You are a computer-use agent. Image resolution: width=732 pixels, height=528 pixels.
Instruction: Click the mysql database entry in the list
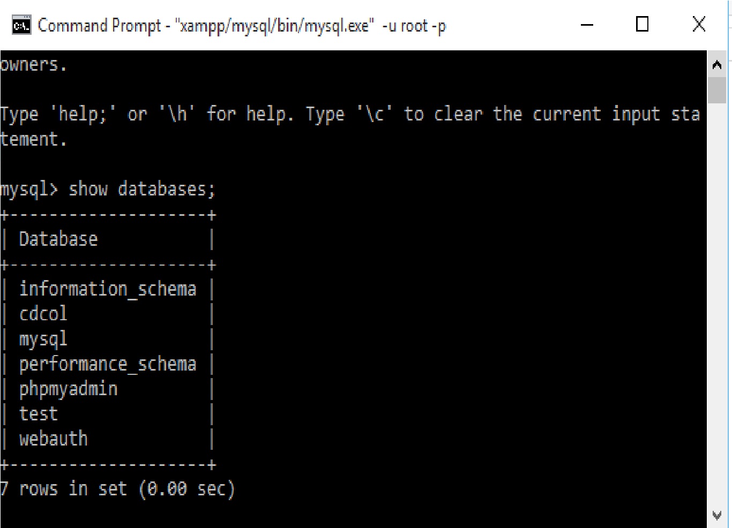(43, 338)
